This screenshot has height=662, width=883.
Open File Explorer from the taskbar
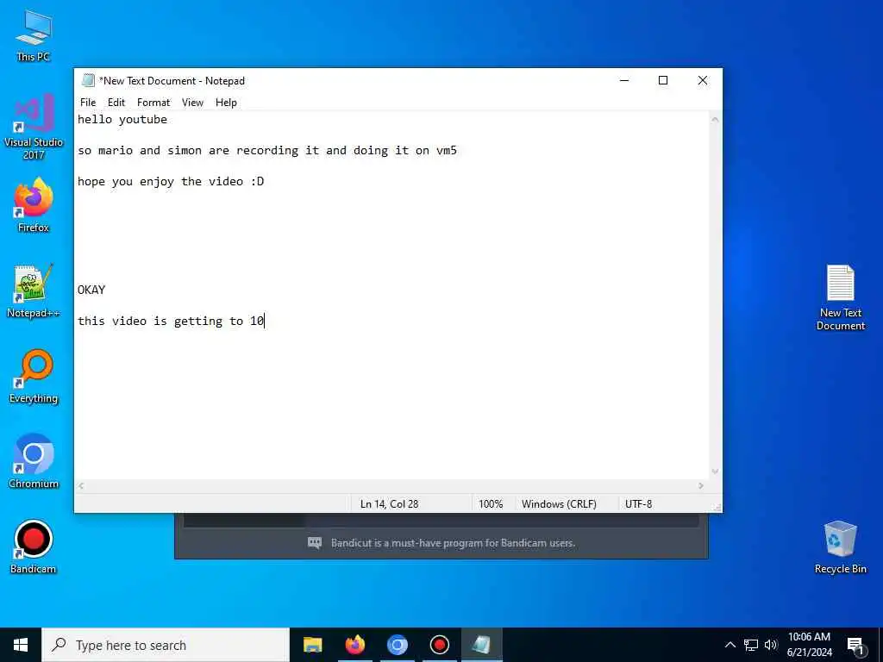click(312, 645)
